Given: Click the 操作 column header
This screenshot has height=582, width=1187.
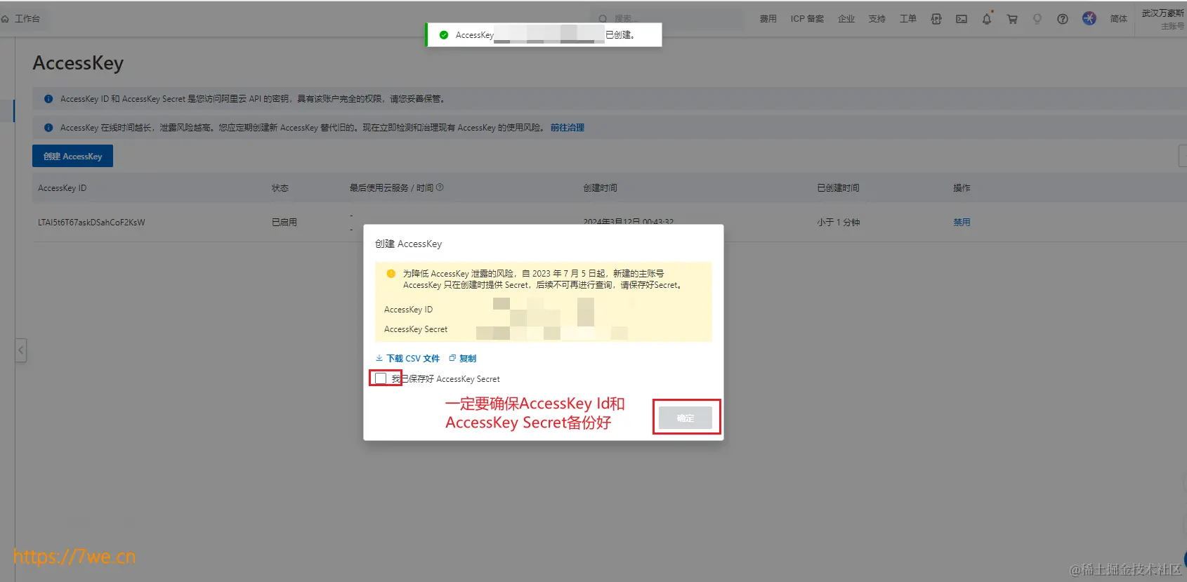Looking at the screenshot, I should (962, 188).
